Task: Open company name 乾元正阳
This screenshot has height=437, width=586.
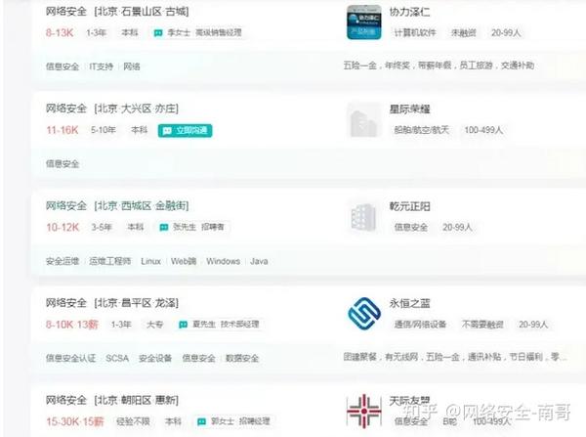Action: point(409,206)
